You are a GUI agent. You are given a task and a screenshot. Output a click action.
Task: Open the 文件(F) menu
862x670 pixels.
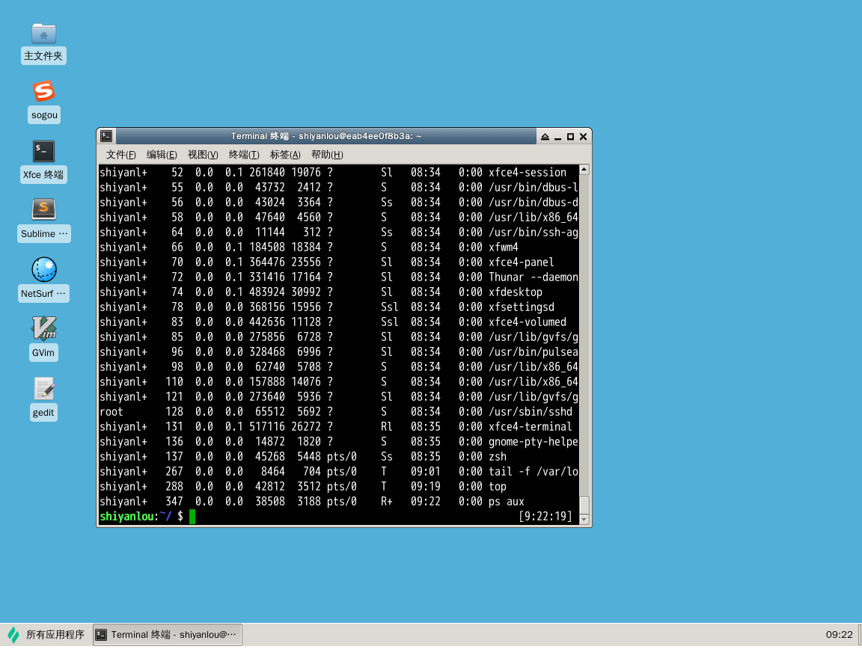[120, 155]
